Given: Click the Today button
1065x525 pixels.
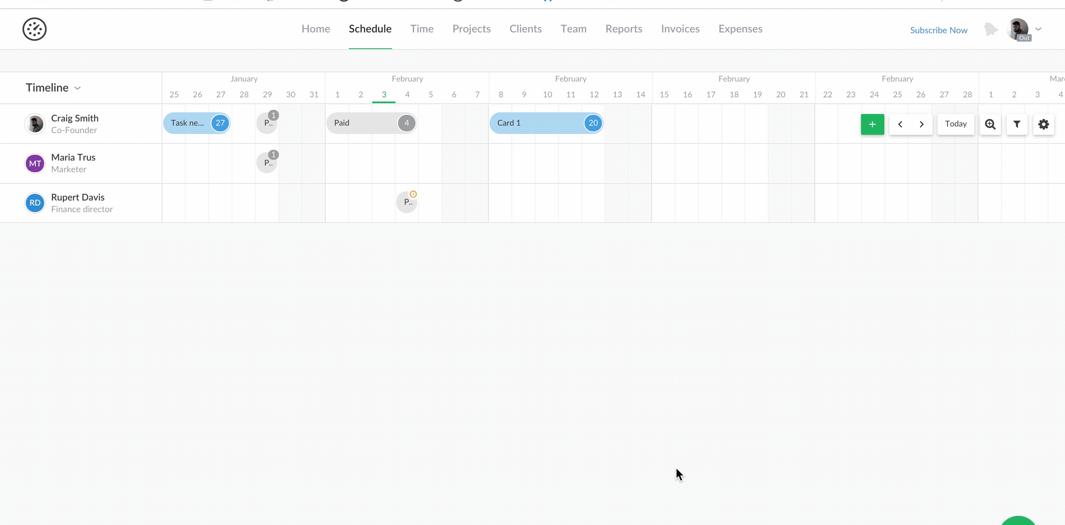Looking at the screenshot, I should [956, 124].
